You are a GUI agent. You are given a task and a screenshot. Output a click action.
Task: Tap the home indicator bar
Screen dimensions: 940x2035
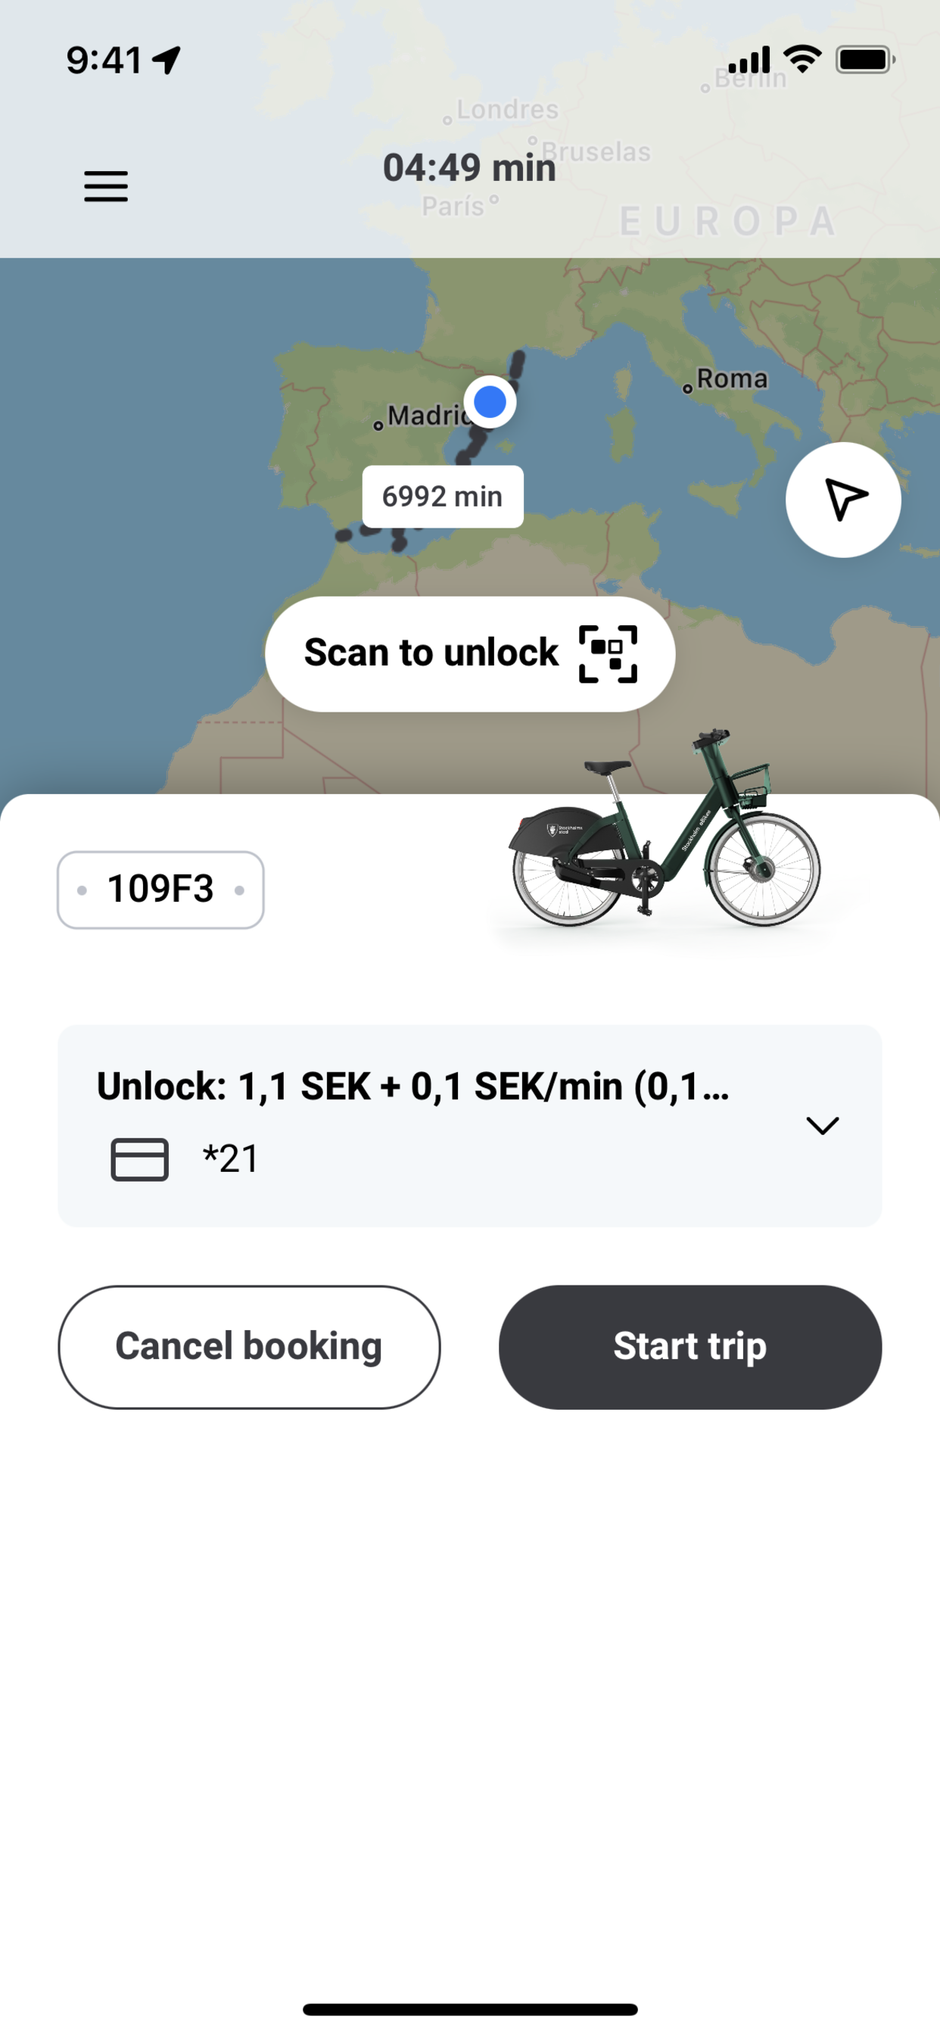(x=469, y=2009)
